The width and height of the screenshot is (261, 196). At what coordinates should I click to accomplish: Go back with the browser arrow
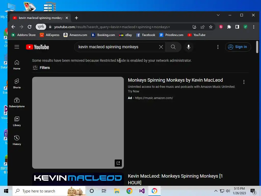(x=13, y=27)
